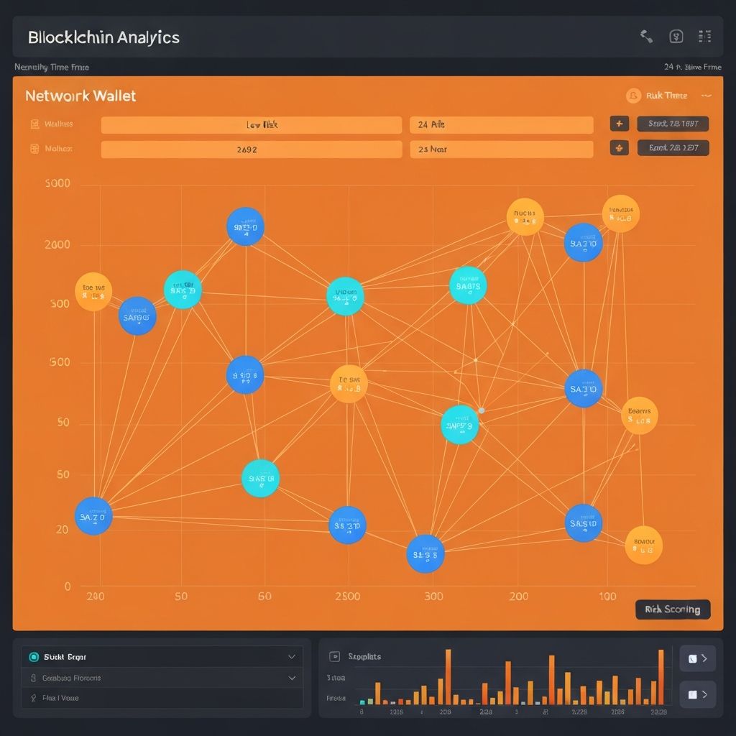Select the teal radio button in the bottom list
736x736 pixels.
(33, 657)
